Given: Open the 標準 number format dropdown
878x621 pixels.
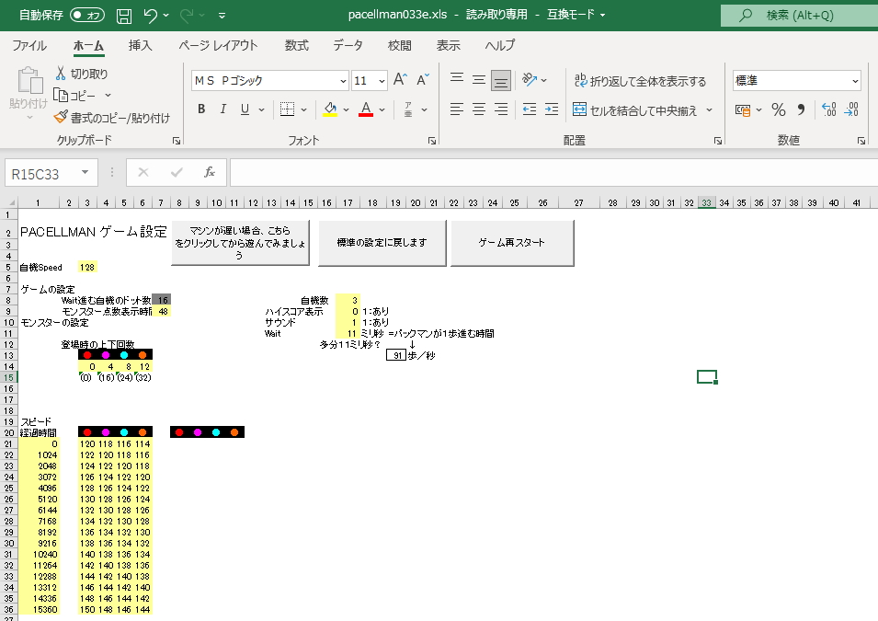Looking at the screenshot, I should tap(857, 81).
